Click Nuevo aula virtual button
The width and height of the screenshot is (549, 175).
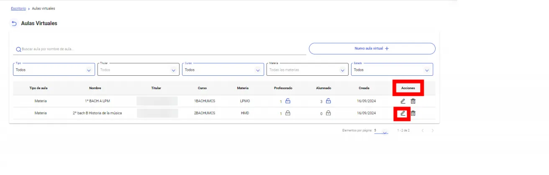point(372,49)
